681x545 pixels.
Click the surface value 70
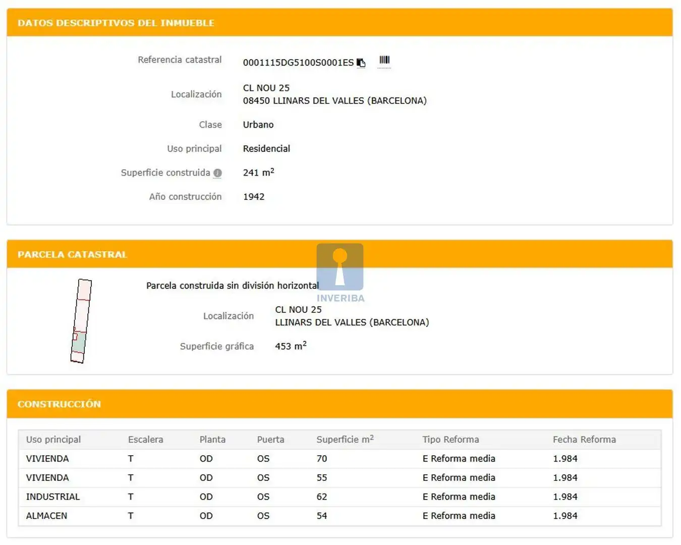pos(322,459)
